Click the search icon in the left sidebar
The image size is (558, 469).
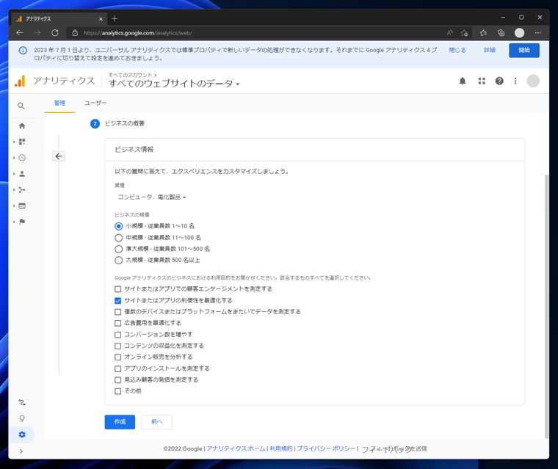pos(21,106)
